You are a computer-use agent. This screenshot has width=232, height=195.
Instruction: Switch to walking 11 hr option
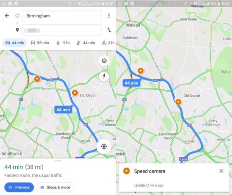[x=63, y=43]
